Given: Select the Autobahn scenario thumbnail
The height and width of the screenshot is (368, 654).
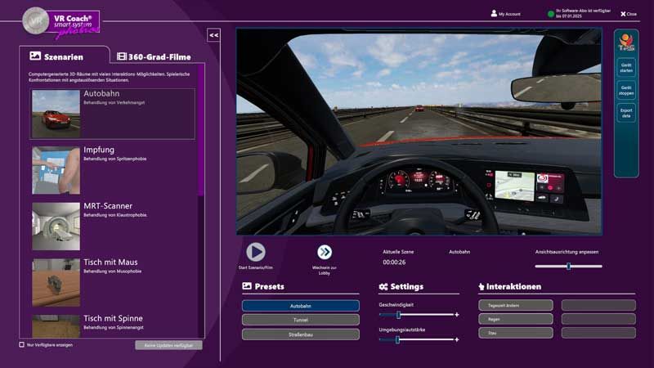Looking at the screenshot, I should pyautogui.click(x=56, y=114).
